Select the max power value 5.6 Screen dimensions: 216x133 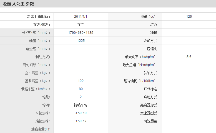pyautogui.click(x=189, y=57)
